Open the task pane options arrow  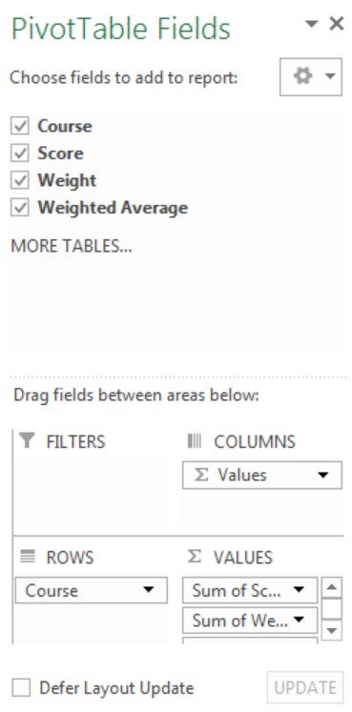click(312, 24)
